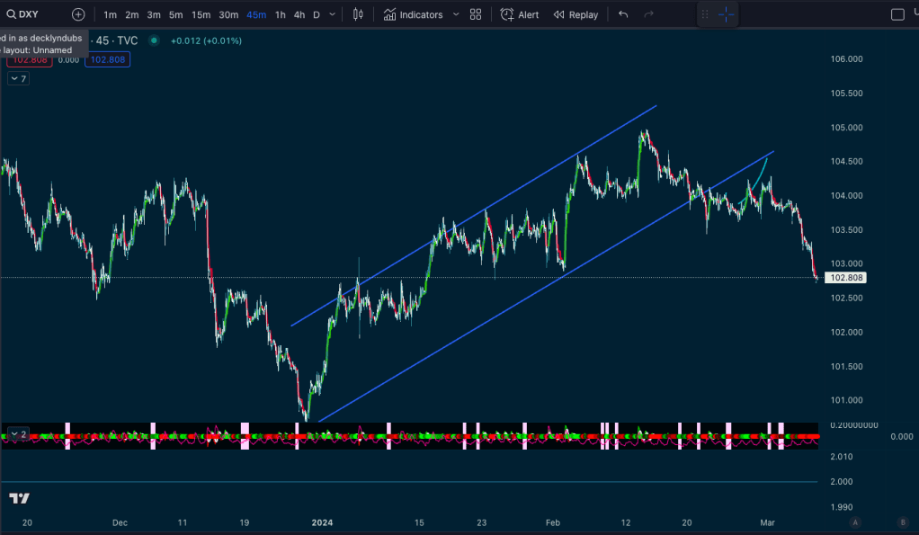The image size is (919, 535).
Task: Expand the indicator favorites dropdown arrow
Action: coord(455,14)
